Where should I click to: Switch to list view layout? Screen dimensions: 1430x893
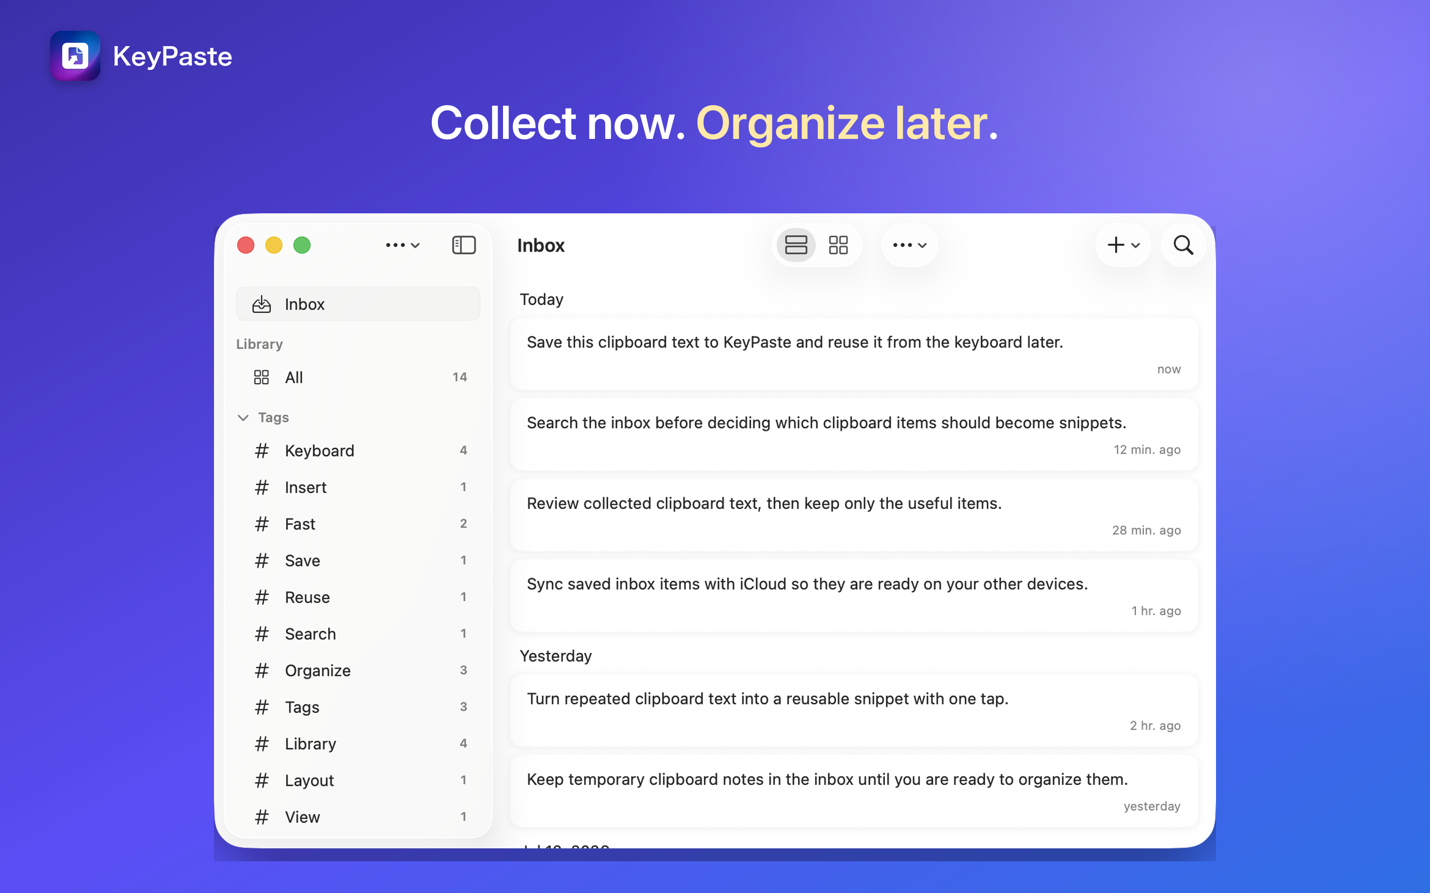(796, 245)
